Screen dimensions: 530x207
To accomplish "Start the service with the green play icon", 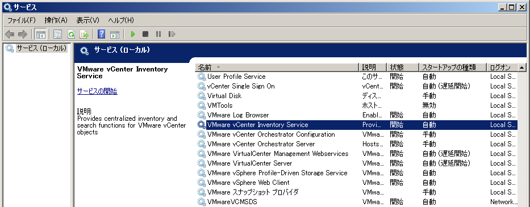I will coord(133,34).
